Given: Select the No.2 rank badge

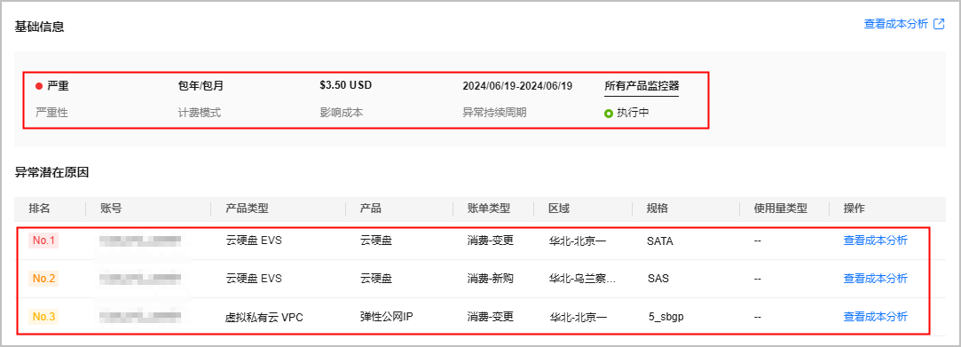Looking at the screenshot, I should 43,279.
